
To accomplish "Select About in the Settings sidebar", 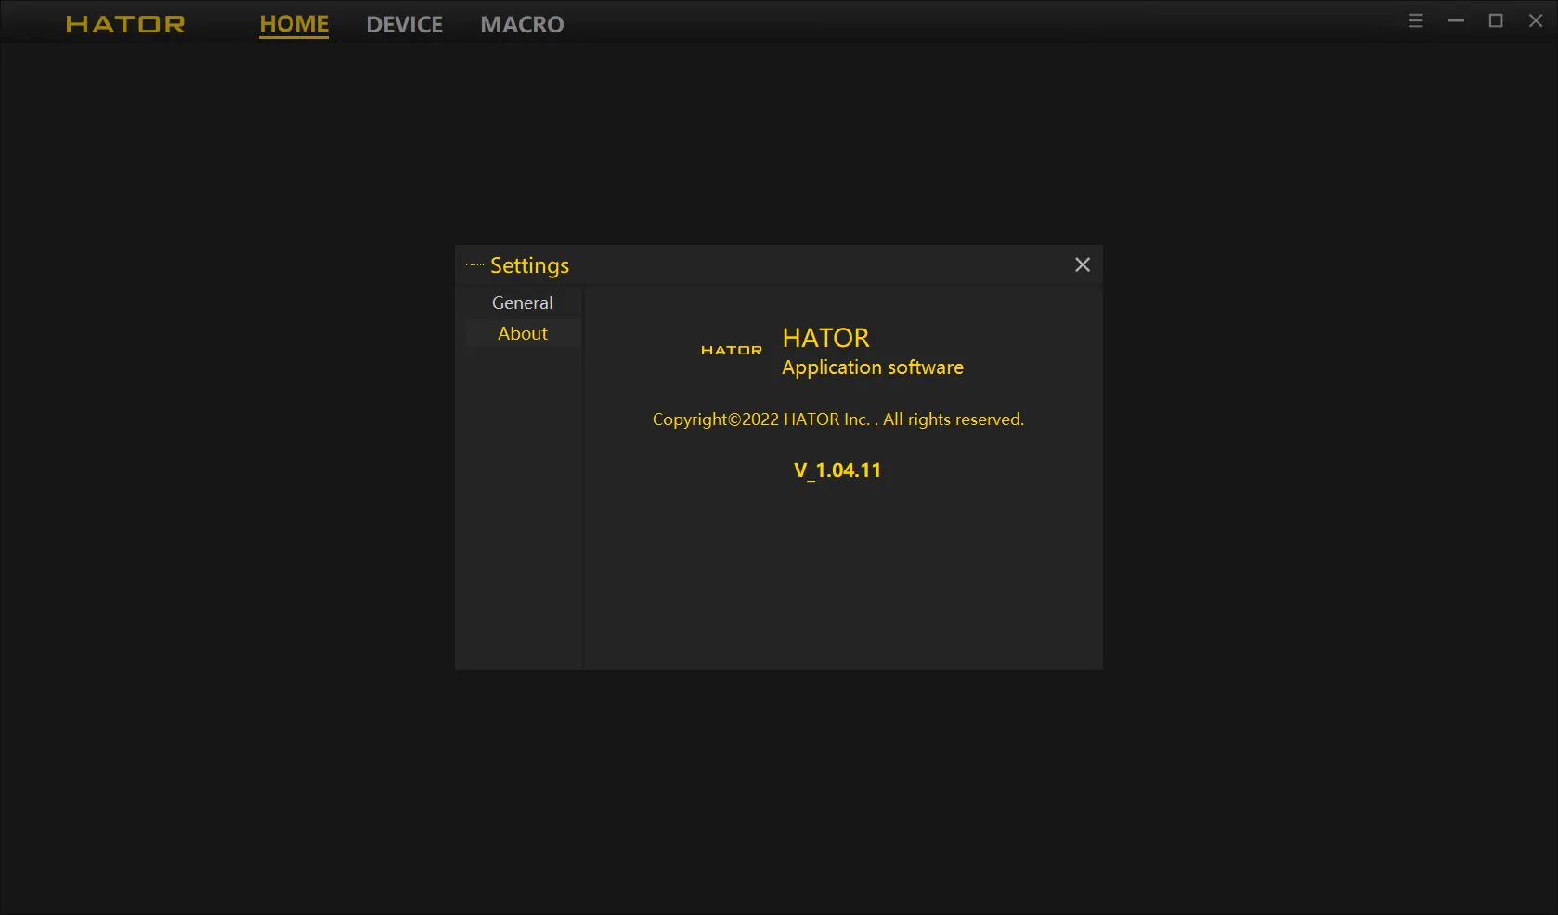I will pyautogui.click(x=523, y=333).
